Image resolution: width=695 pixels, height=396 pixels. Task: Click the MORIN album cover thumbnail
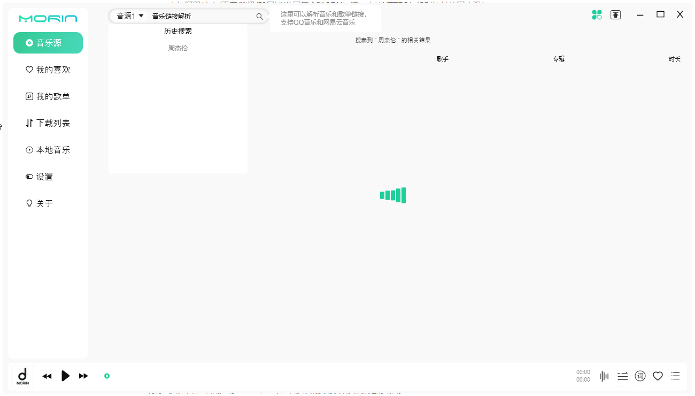[23, 376]
